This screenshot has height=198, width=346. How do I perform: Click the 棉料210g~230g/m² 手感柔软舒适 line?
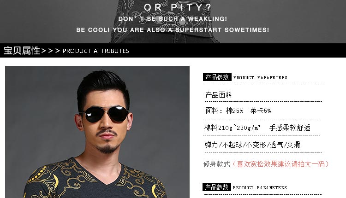(x=257, y=128)
